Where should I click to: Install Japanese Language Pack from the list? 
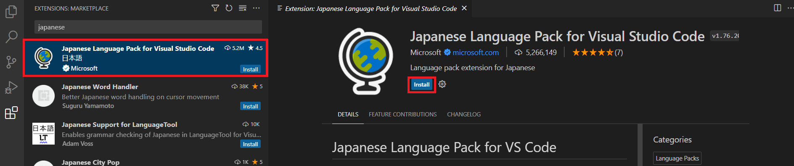pyautogui.click(x=251, y=69)
